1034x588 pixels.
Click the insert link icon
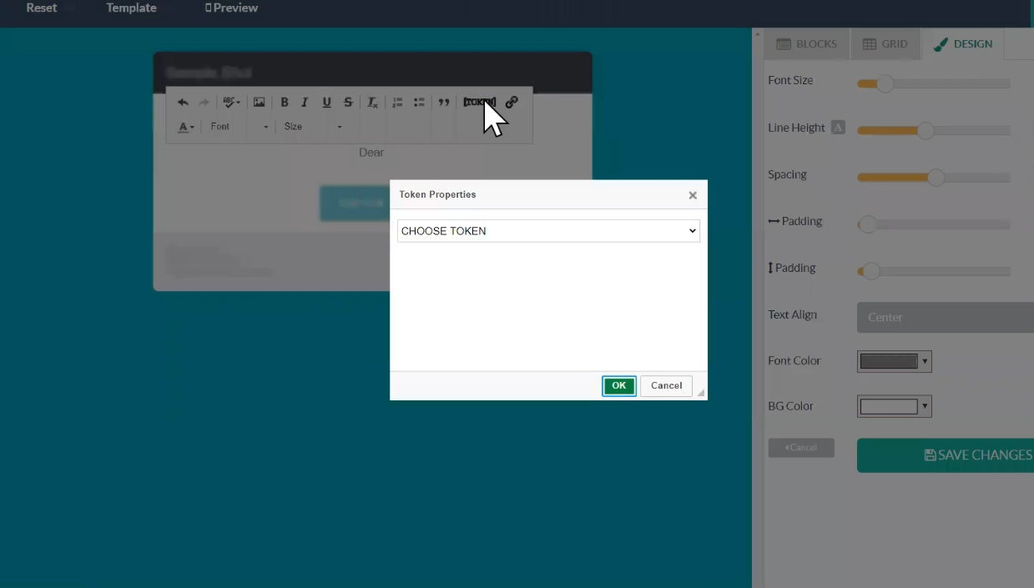tap(512, 103)
